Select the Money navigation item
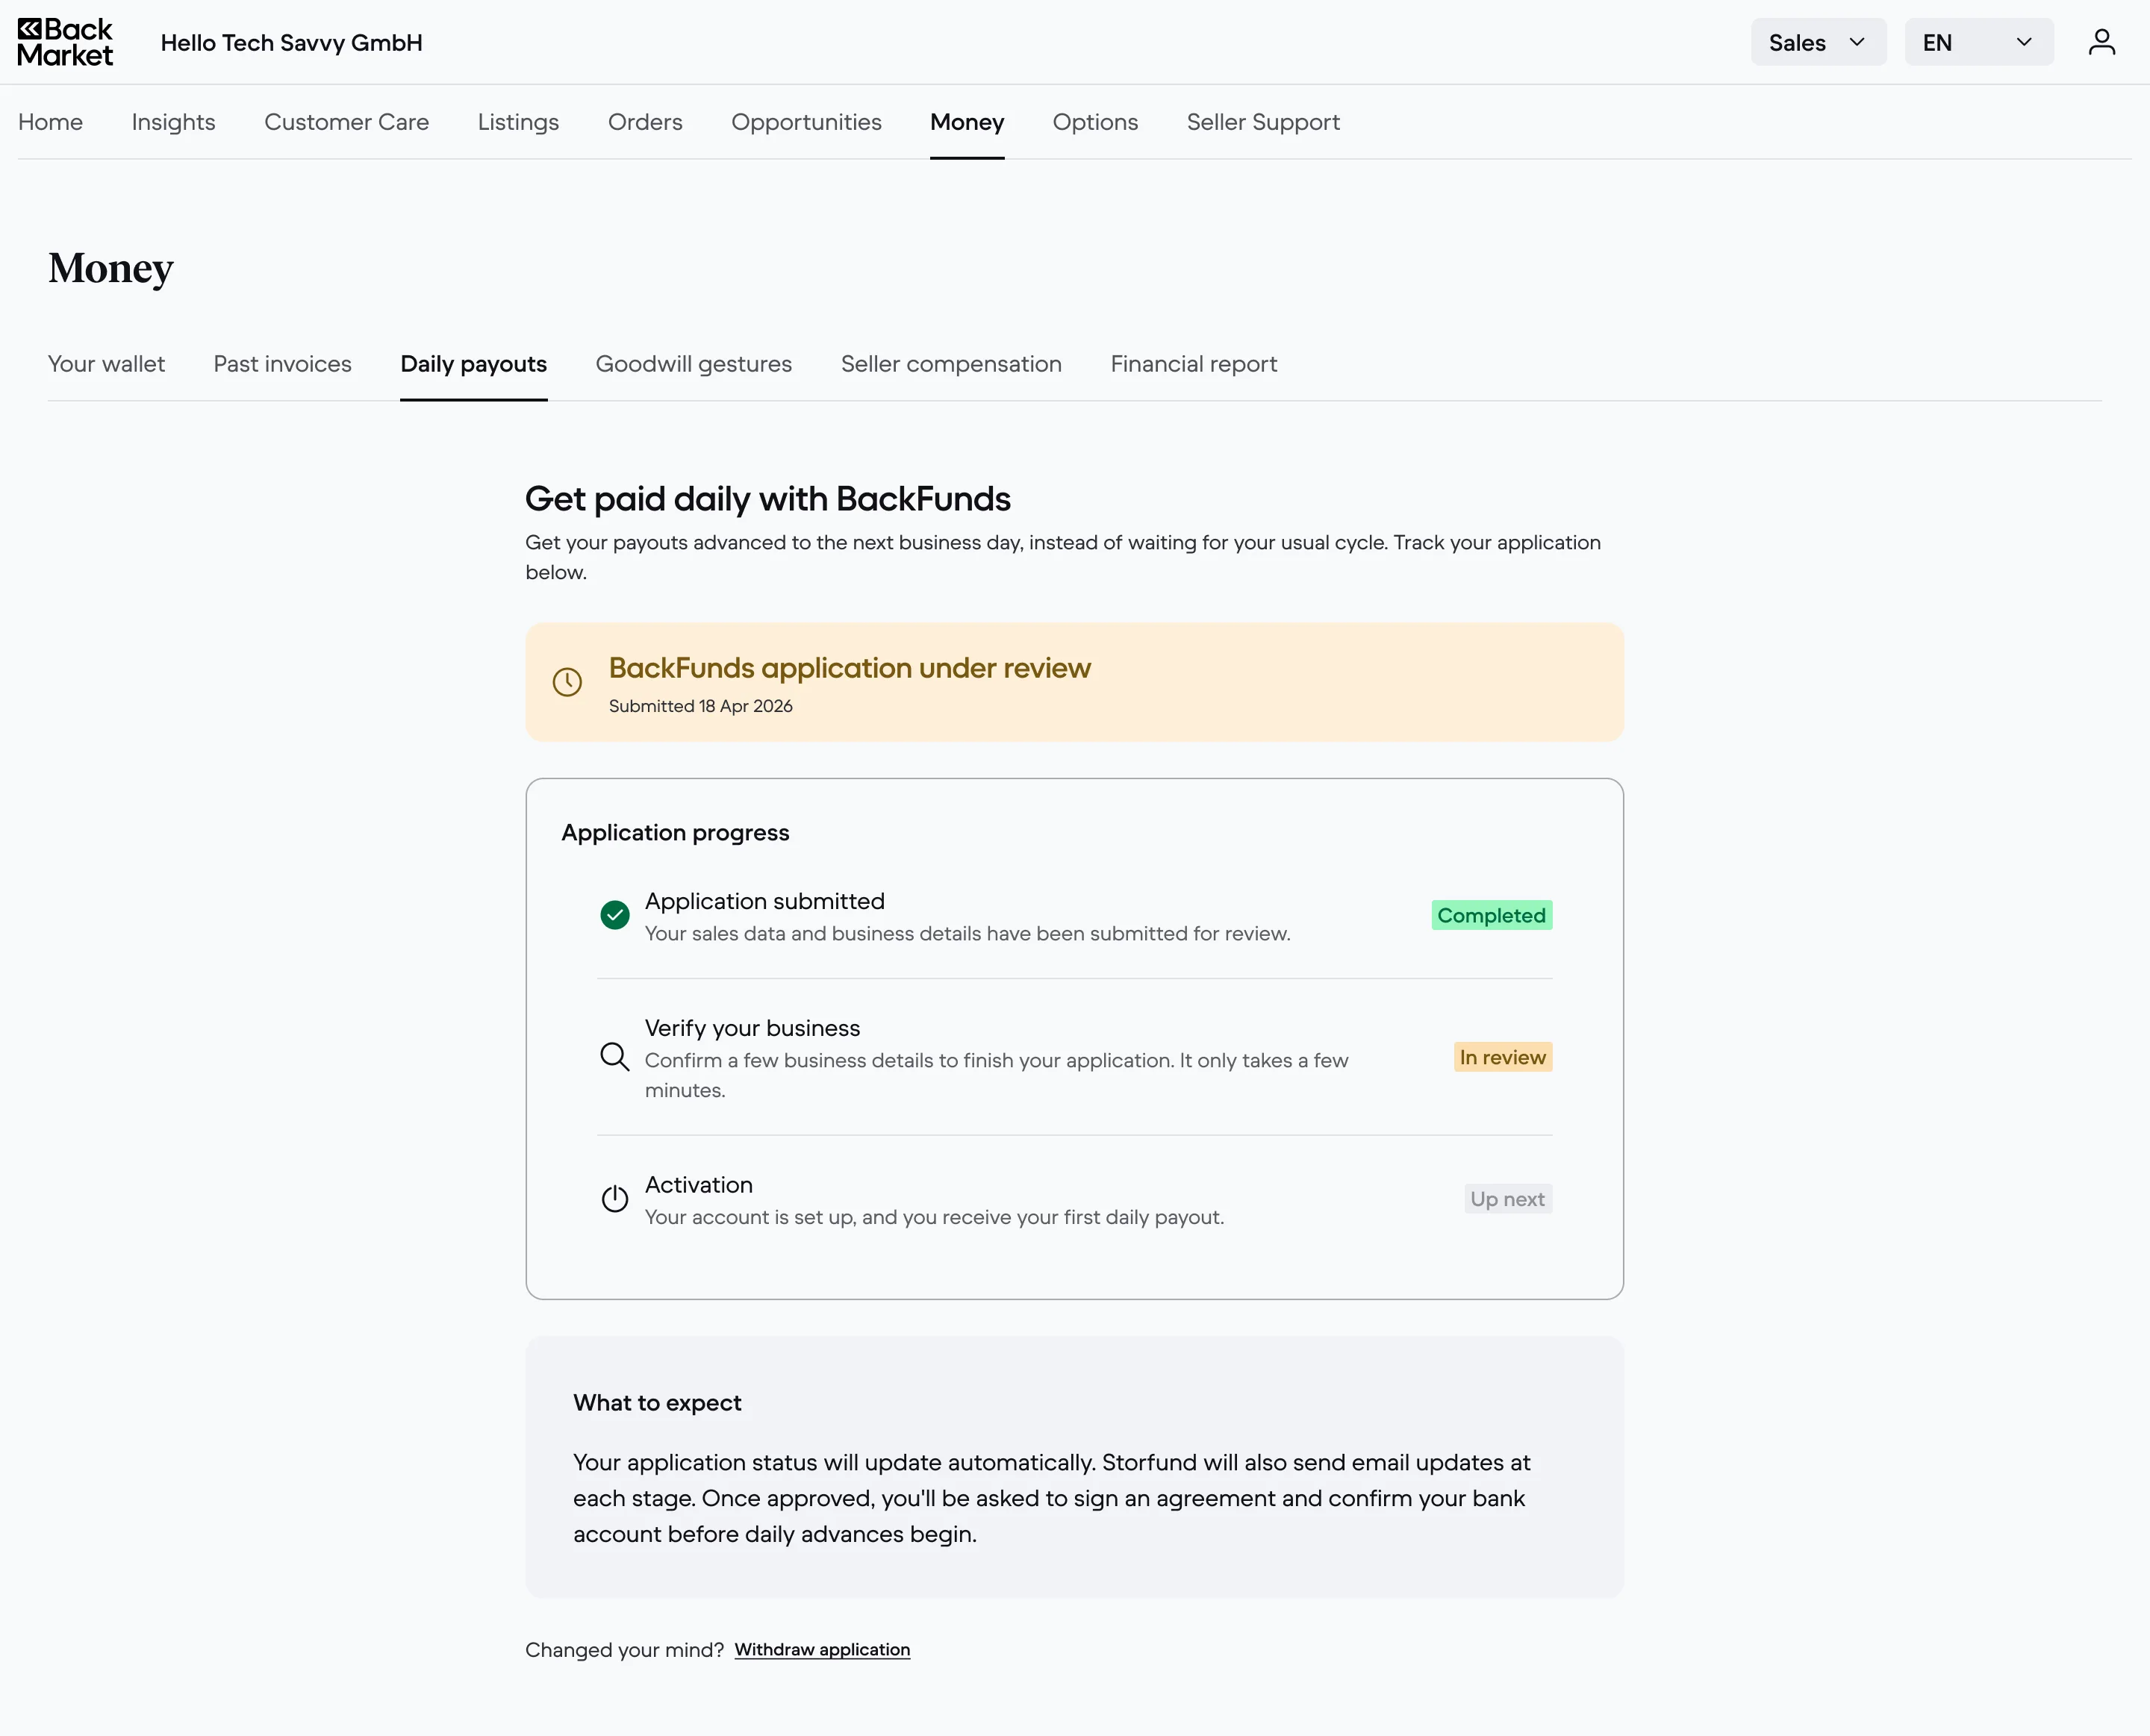Viewport: 2150px width, 1736px height. pos(967,122)
